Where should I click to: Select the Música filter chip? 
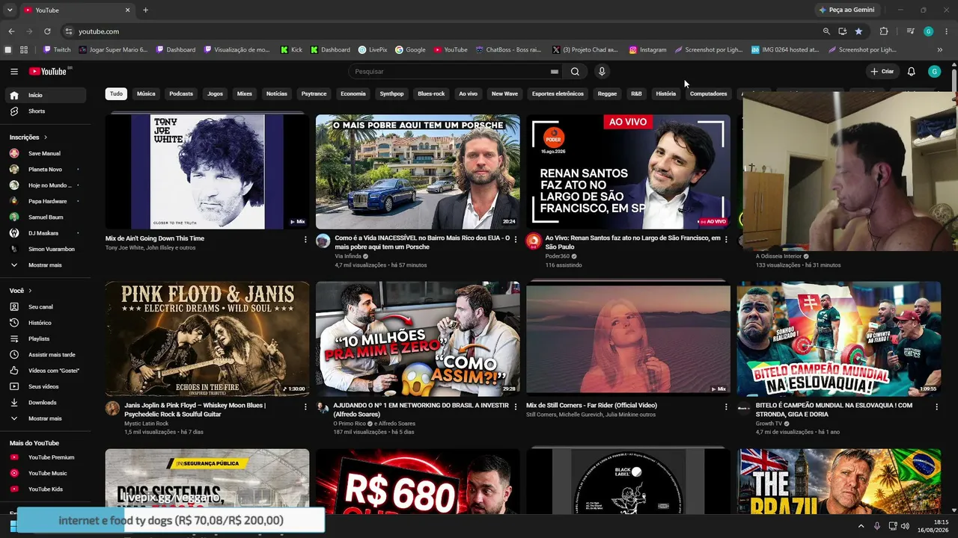click(x=146, y=94)
